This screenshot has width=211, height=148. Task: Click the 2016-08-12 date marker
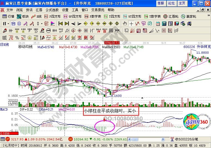pyautogui.click(x=112, y=43)
